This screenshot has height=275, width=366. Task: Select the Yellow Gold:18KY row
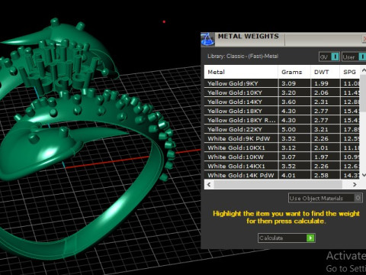point(282,111)
